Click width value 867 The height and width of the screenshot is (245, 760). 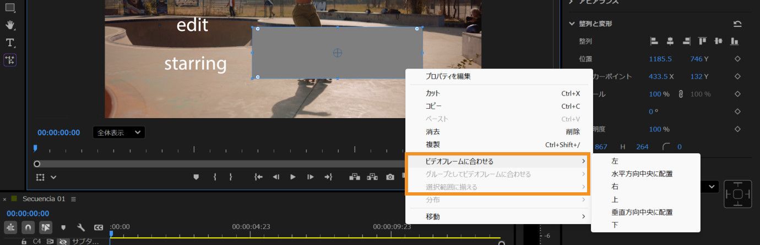tap(602, 147)
